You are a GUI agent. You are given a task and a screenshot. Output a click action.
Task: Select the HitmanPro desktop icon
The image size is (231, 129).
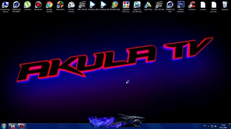(60, 6)
